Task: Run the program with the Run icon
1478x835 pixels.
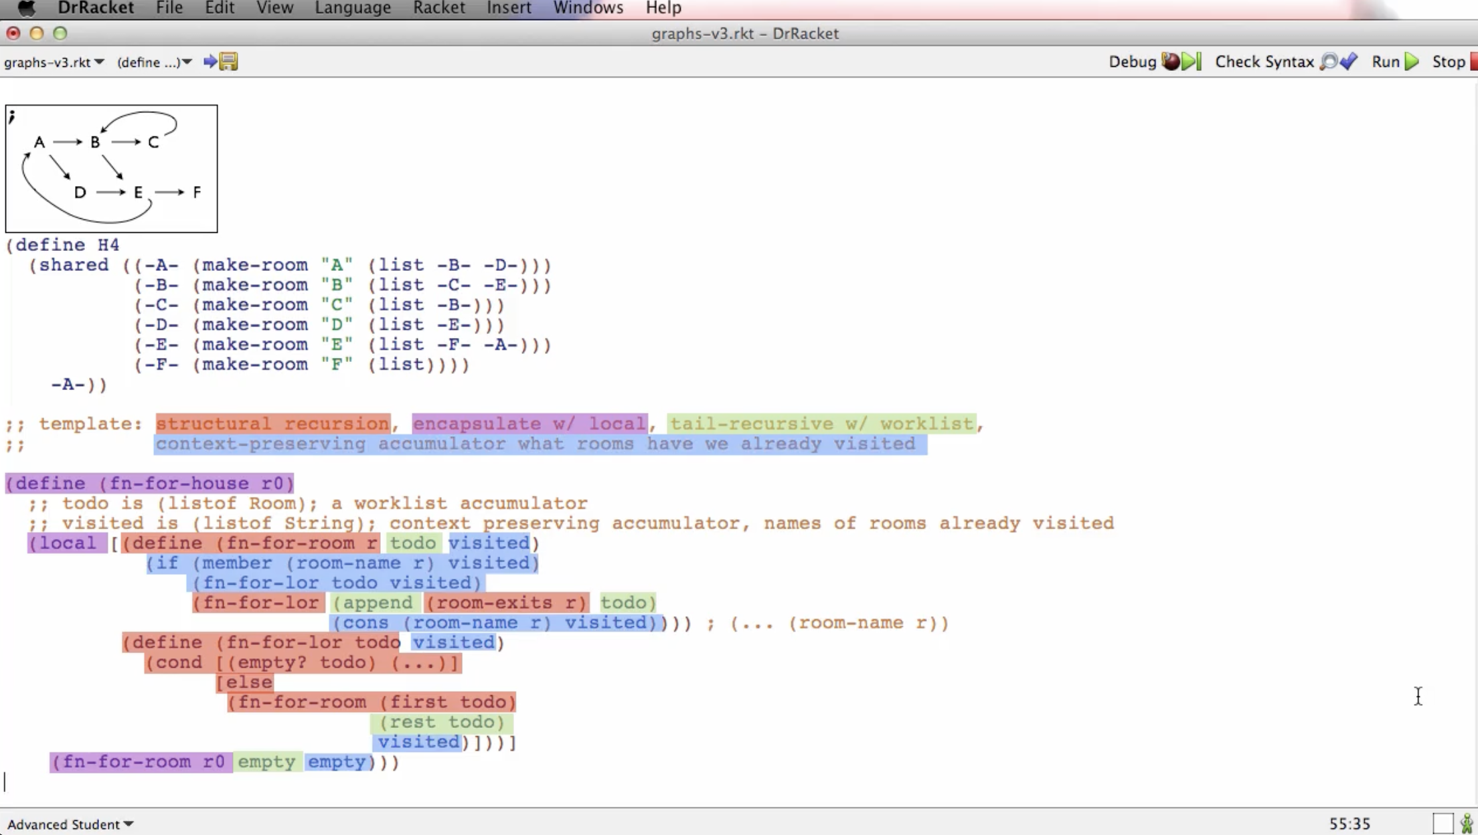Action: [x=1412, y=62]
